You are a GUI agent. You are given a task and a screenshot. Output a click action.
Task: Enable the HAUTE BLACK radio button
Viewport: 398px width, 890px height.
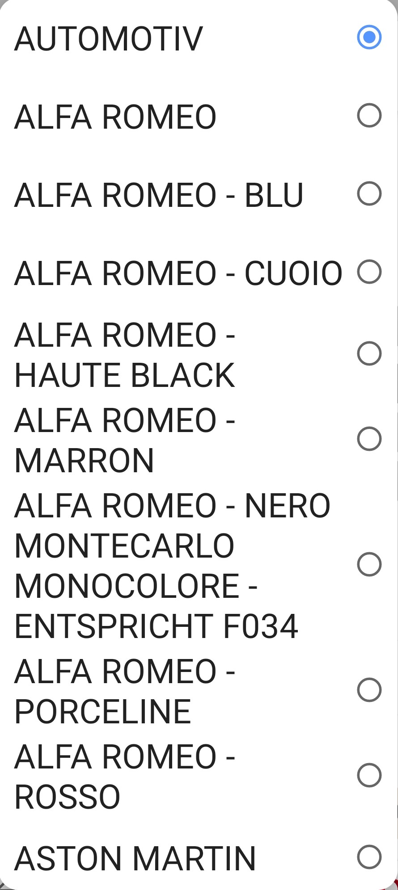[x=369, y=353]
